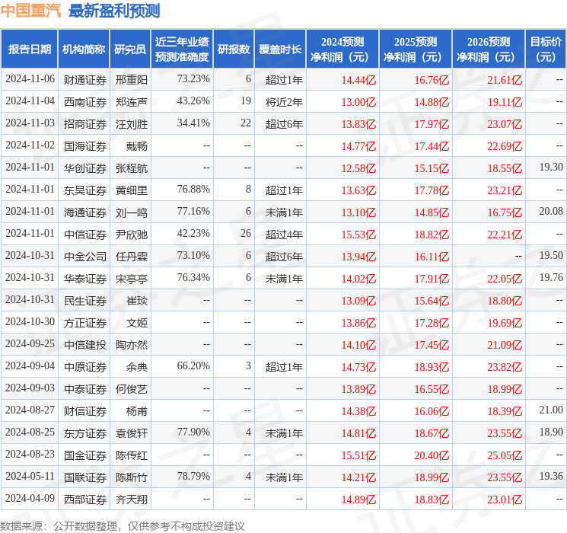567x533 pixels.
Task: Click the 研报数 column header
Action: 234,49
